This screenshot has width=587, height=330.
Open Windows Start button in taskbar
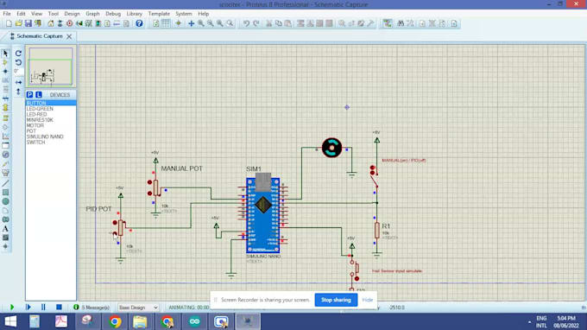pyautogui.click(x=10, y=321)
